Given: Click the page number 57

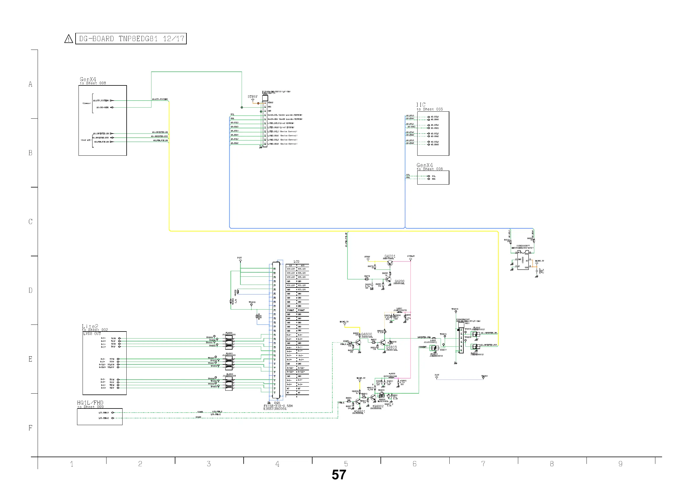Looking at the screenshot, I should pyautogui.click(x=339, y=475).
